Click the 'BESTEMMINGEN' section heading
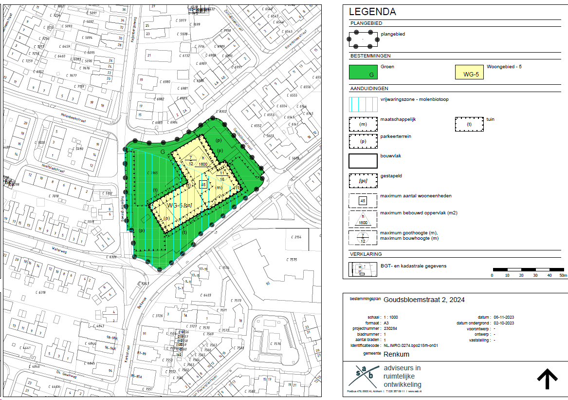The width and height of the screenshot is (568, 400). point(370,56)
